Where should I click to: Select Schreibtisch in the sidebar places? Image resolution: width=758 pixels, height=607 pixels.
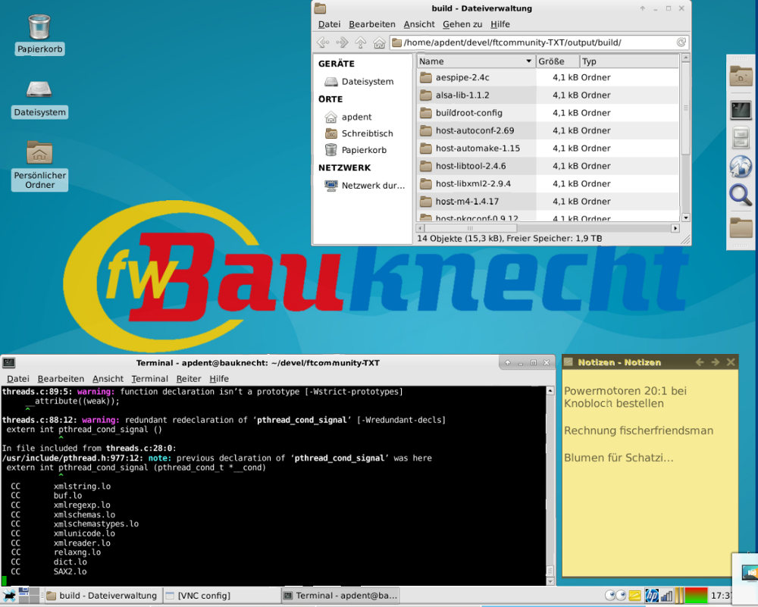tap(367, 133)
